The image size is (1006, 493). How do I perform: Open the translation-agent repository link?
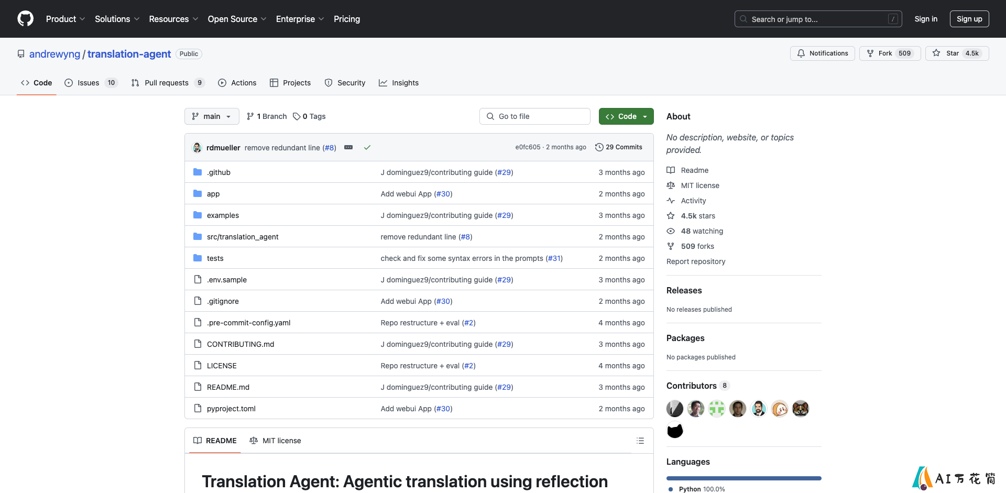pos(129,54)
